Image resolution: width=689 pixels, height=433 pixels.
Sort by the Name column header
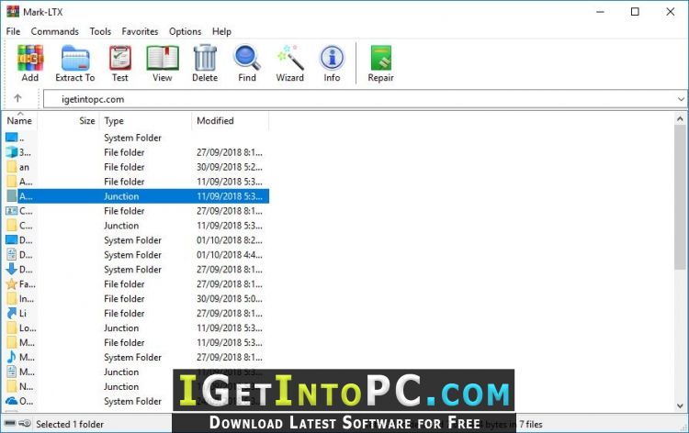(20, 121)
